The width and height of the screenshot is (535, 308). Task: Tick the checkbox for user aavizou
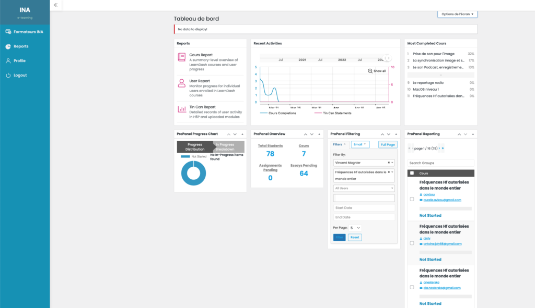tap(412, 199)
